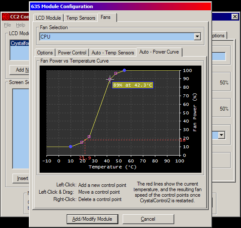The image size is (241, 228).
Task: Click the magenta control point near 22% power
Action: 89,137
